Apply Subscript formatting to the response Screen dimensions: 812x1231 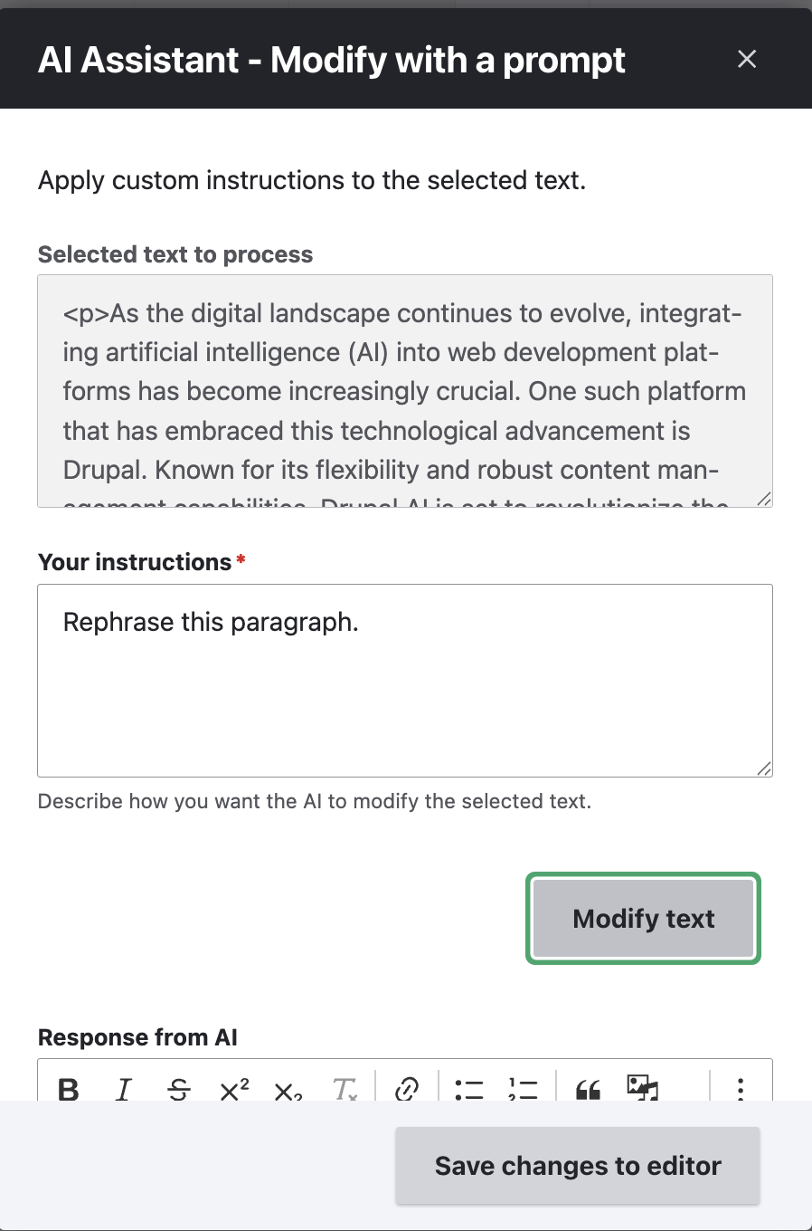tap(288, 1091)
